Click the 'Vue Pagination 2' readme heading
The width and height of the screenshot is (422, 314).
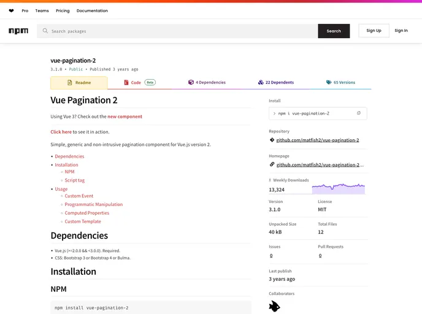[84, 100]
